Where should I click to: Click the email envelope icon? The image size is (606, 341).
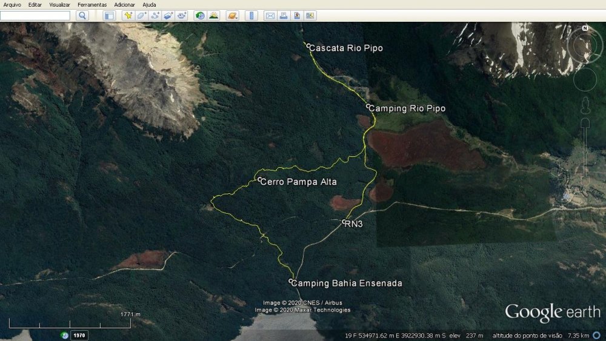coord(270,16)
